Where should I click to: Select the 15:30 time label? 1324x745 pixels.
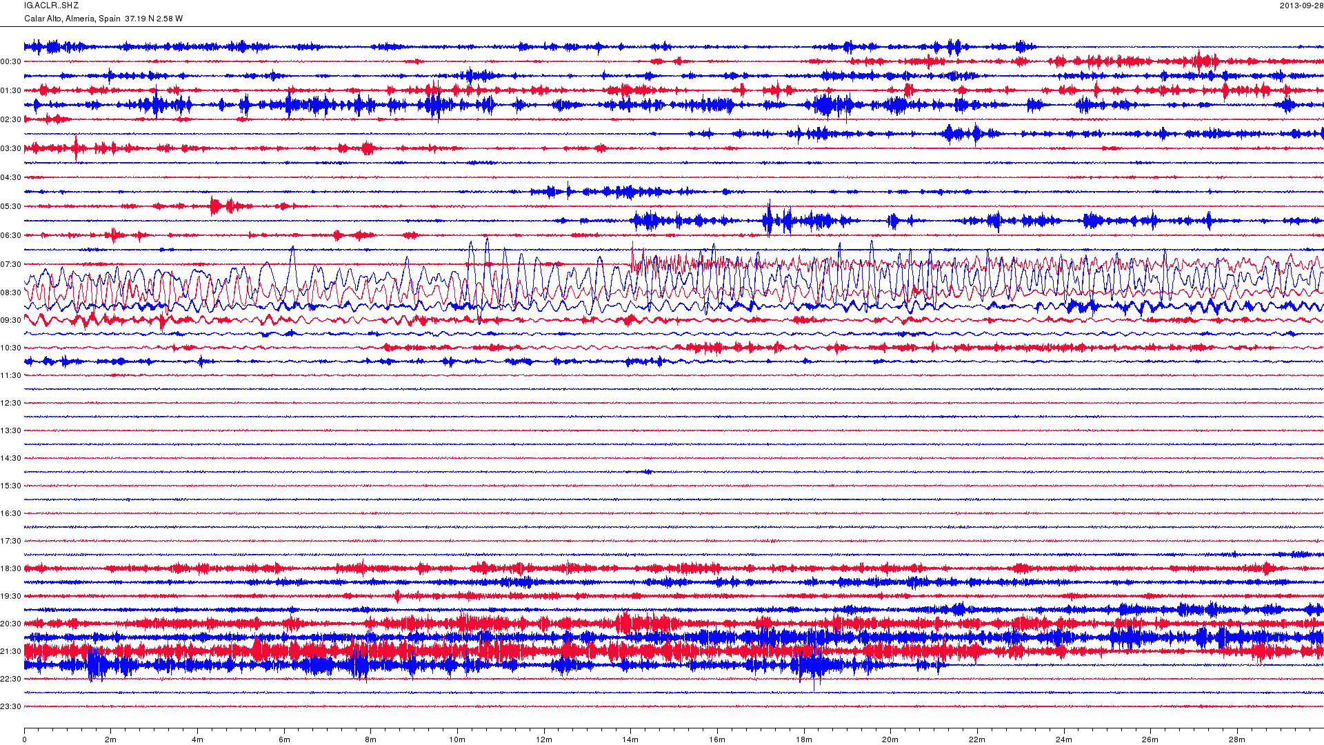(11, 486)
